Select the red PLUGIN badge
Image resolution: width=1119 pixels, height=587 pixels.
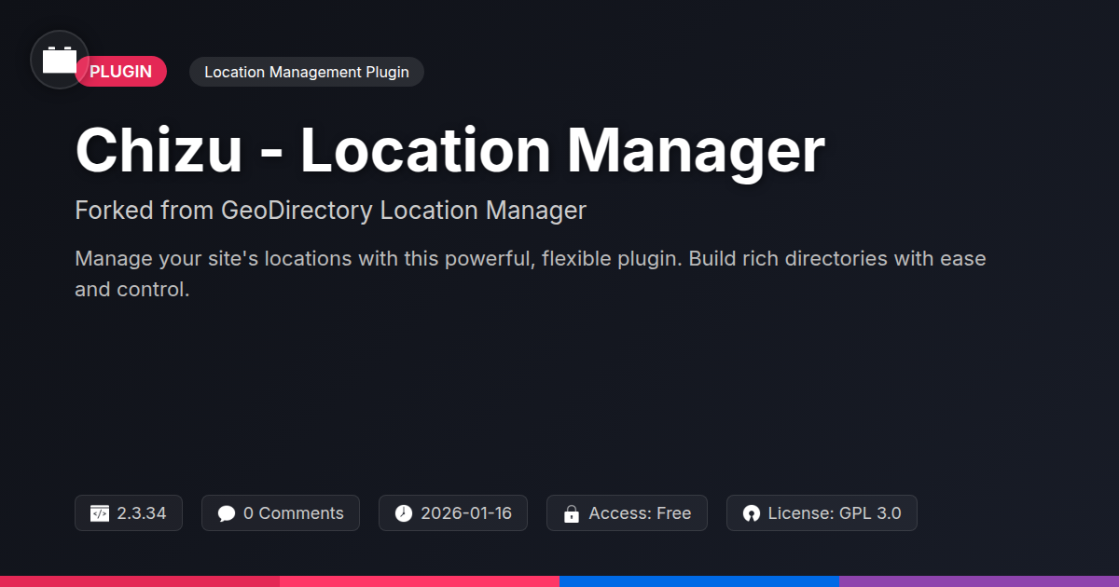121,72
